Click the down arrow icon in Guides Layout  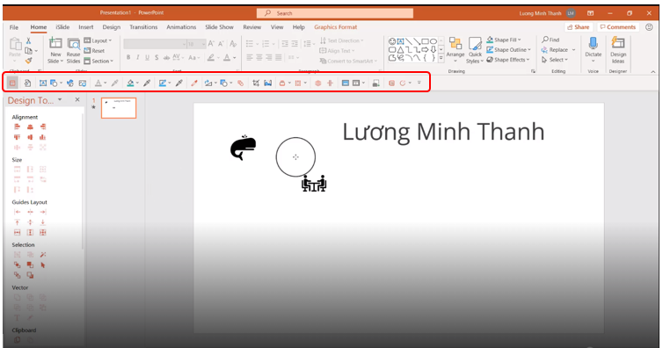43,222
